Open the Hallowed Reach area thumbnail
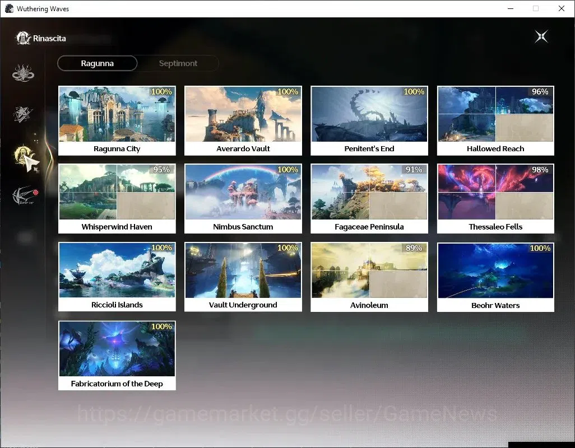Screen dimensions: 575x448 click(495, 114)
